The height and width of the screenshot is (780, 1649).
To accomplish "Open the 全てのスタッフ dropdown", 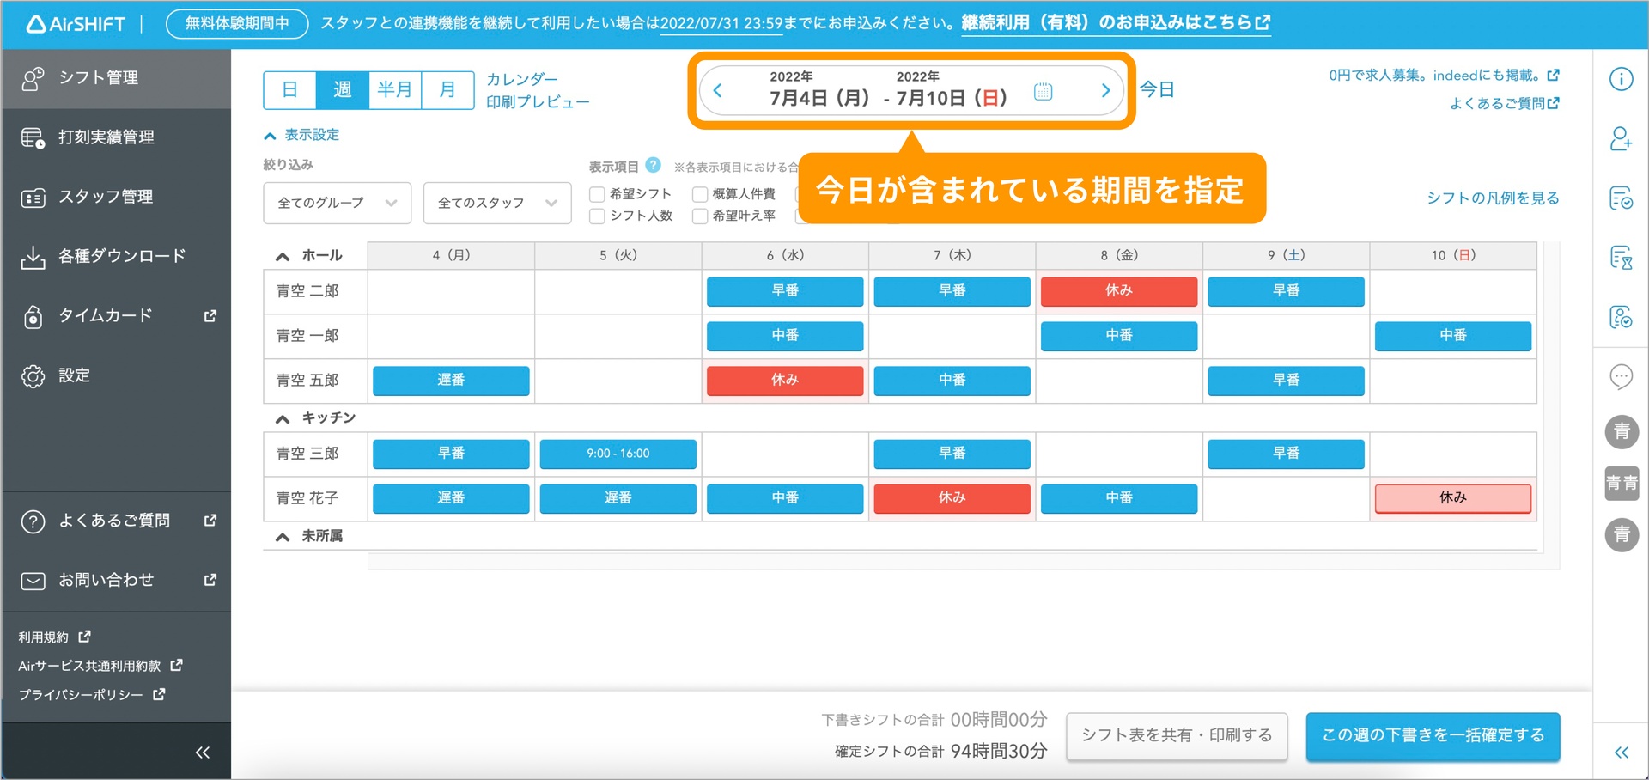I will [x=496, y=203].
